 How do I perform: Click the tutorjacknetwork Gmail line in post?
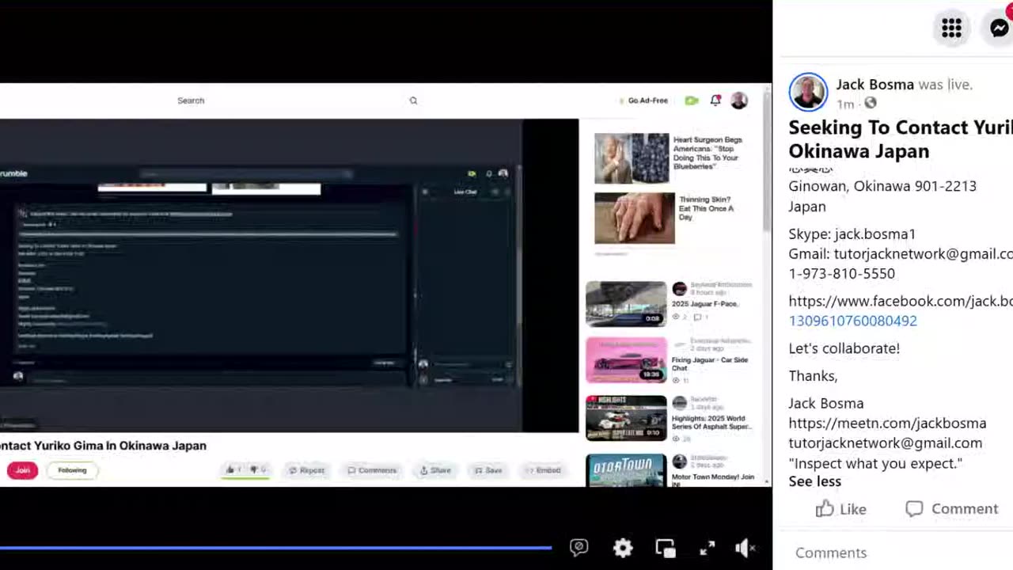(901, 254)
